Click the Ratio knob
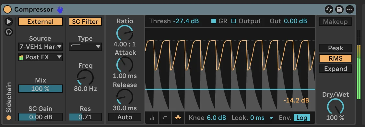365x127 pixels. point(125,33)
